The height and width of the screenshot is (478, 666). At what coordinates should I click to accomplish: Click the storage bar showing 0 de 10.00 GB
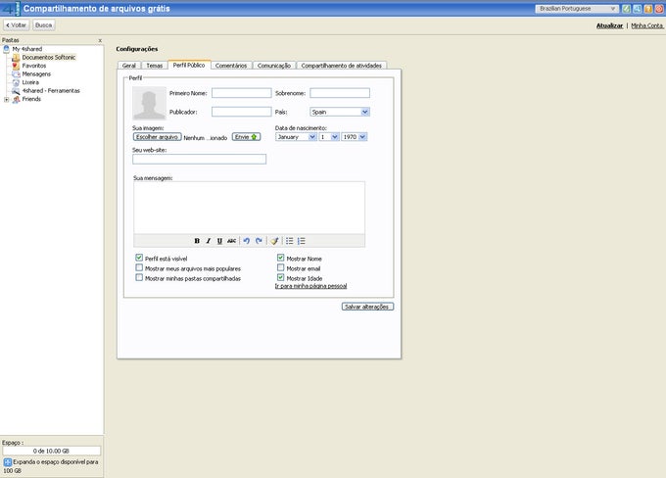click(51, 451)
